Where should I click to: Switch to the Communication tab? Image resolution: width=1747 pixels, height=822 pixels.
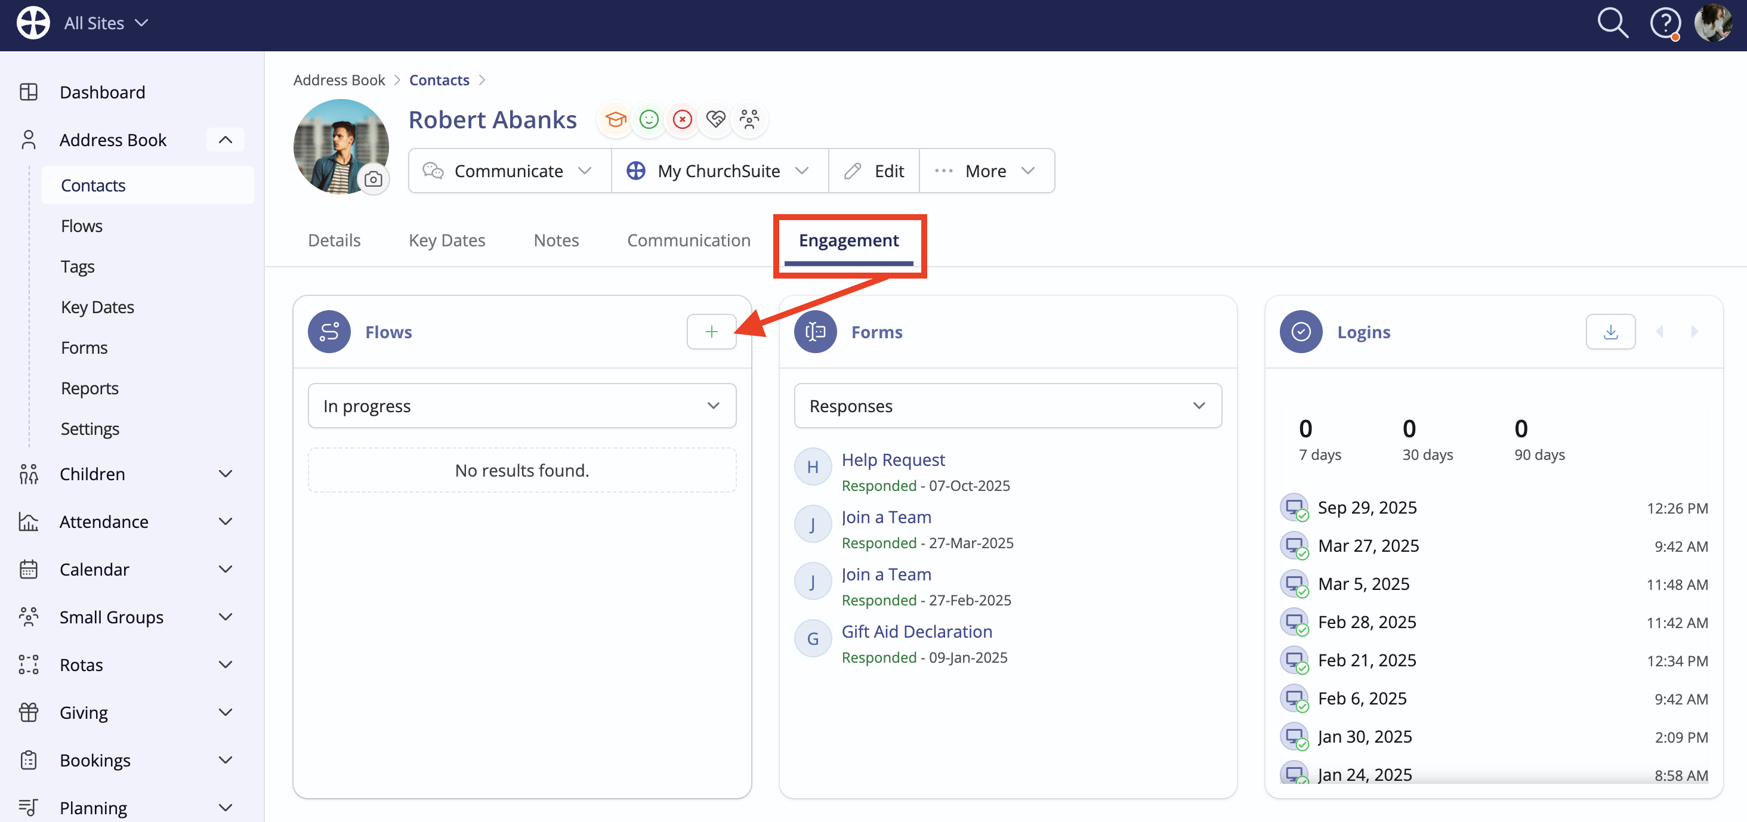click(689, 240)
